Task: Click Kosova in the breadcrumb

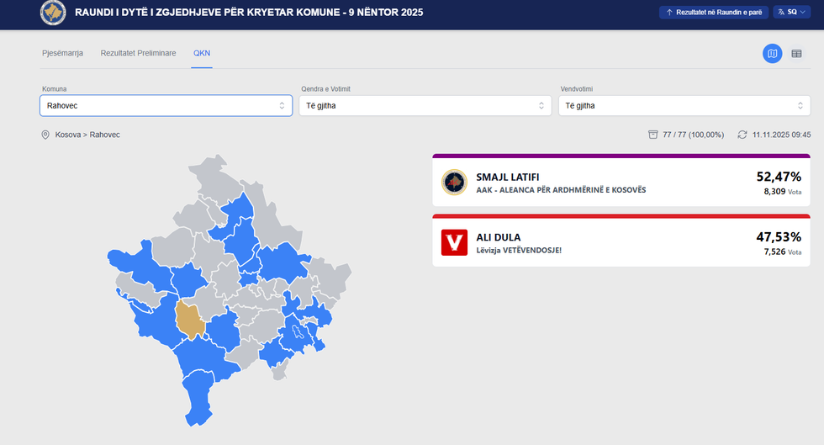Action: 68,135
